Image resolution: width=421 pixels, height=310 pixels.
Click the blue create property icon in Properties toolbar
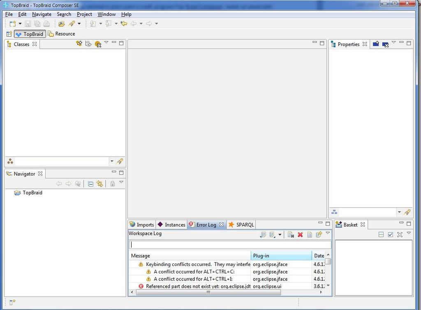[x=376, y=44]
